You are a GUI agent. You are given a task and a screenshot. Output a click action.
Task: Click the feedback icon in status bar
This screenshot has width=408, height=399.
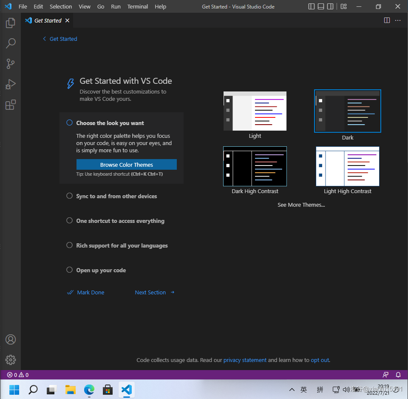tap(385, 375)
